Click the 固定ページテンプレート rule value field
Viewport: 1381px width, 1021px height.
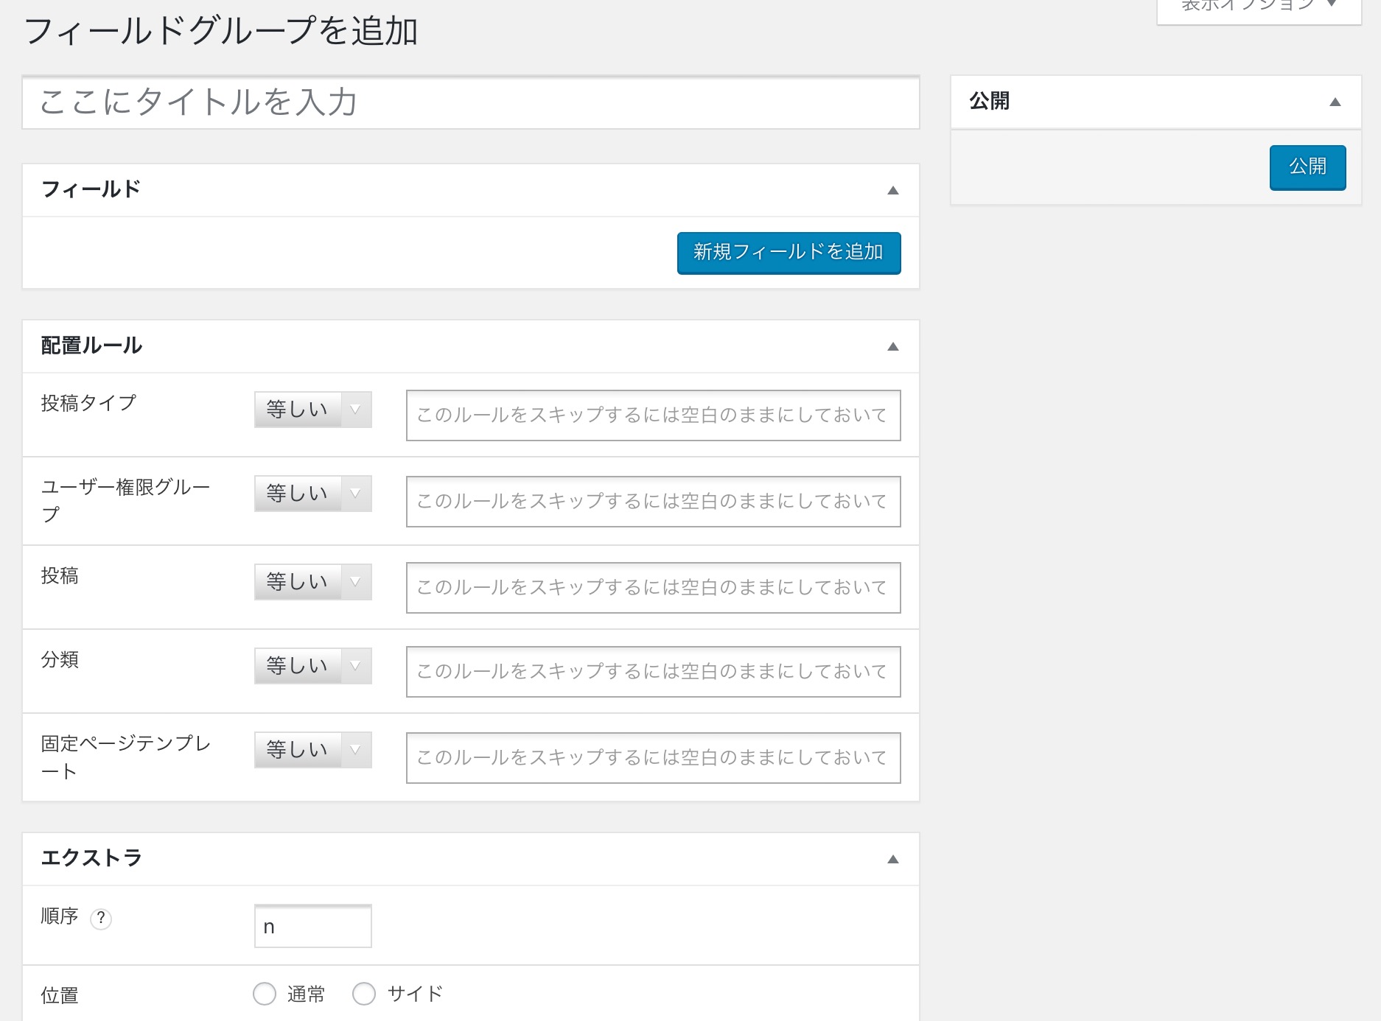pyautogui.click(x=653, y=758)
